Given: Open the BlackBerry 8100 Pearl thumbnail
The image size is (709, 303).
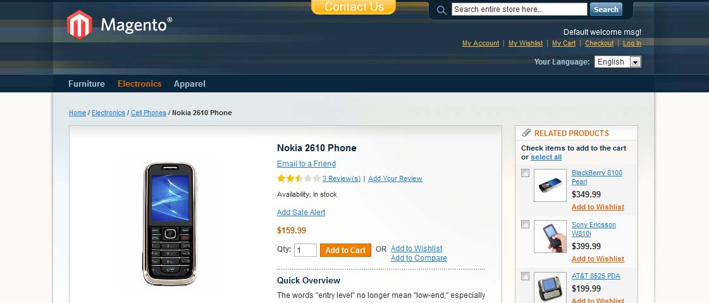Looking at the screenshot, I should [x=550, y=185].
